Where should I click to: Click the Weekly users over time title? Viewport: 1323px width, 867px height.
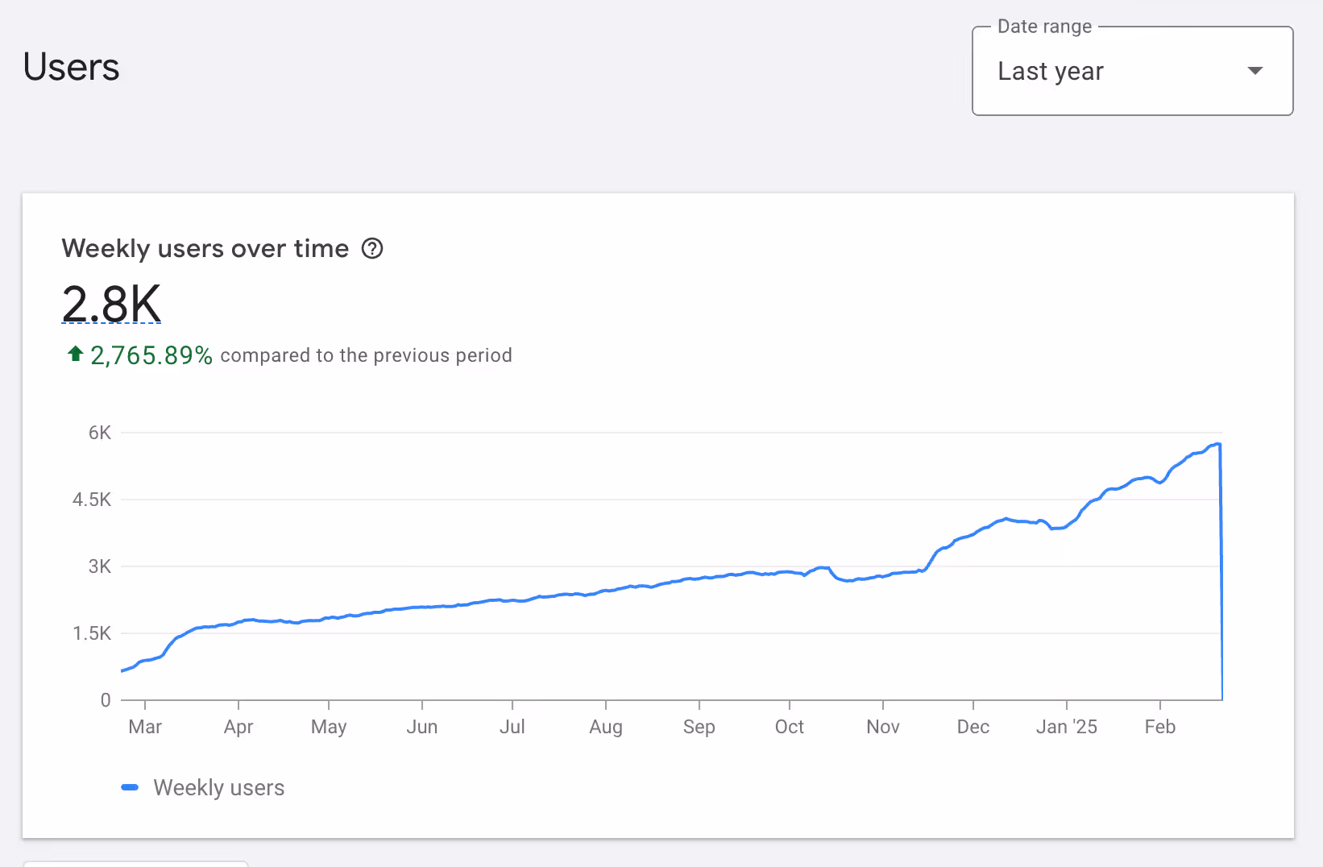pos(205,248)
